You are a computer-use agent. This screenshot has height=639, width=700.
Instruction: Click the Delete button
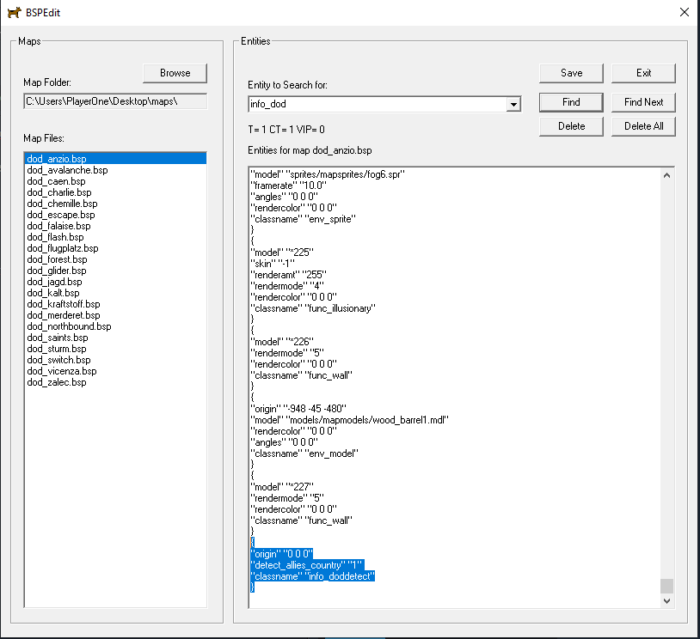click(x=571, y=126)
